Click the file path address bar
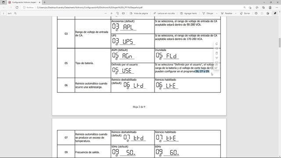 tap(90, 7)
